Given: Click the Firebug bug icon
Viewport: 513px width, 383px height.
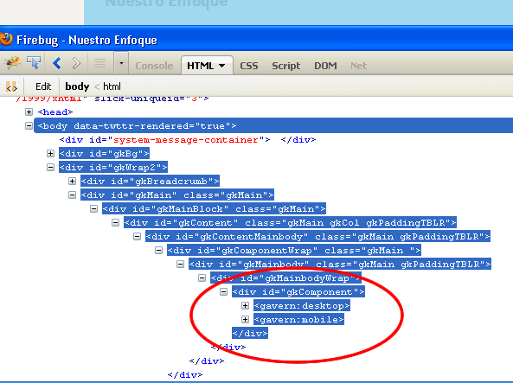Looking at the screenshot, I should click(12, 62).
